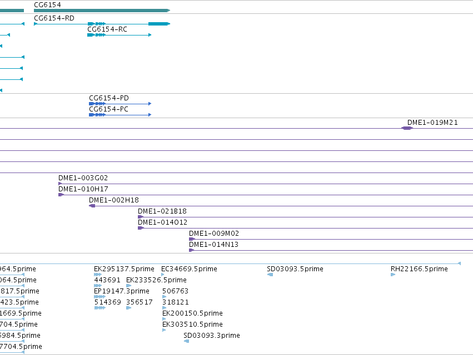Click the DME1-003G02 clone feature
This screenshot has height=355, width=473.
(266, 184)
